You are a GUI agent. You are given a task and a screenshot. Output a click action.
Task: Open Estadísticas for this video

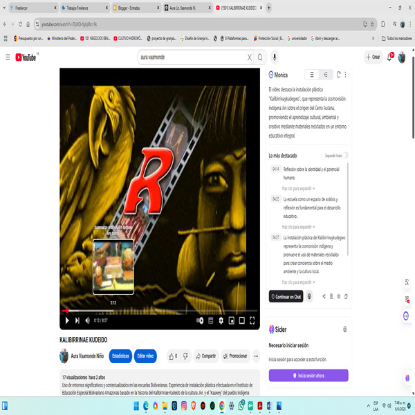tap(120, 356)
